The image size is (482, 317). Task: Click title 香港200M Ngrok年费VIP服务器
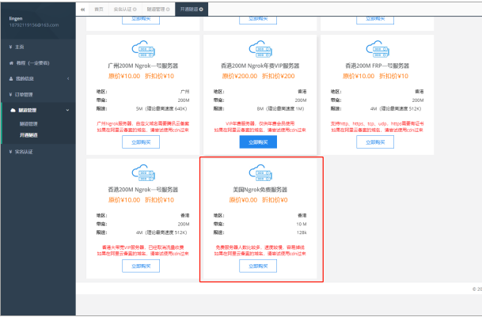tap(260, 66)
